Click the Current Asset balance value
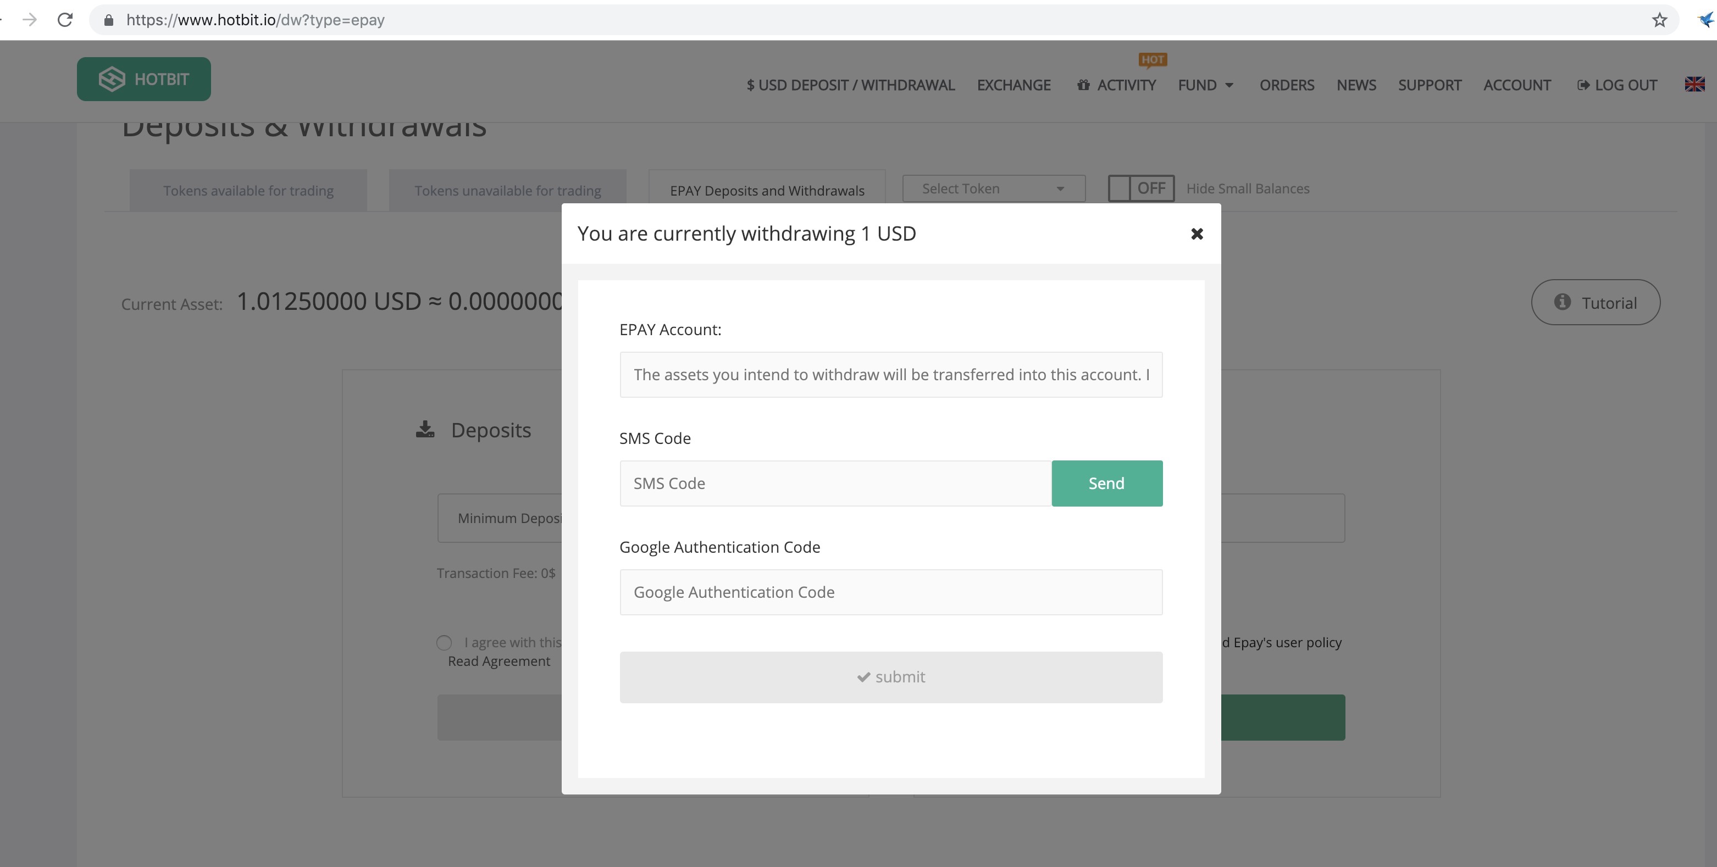This screenshot has width=1717, height=867. [400, 301]
